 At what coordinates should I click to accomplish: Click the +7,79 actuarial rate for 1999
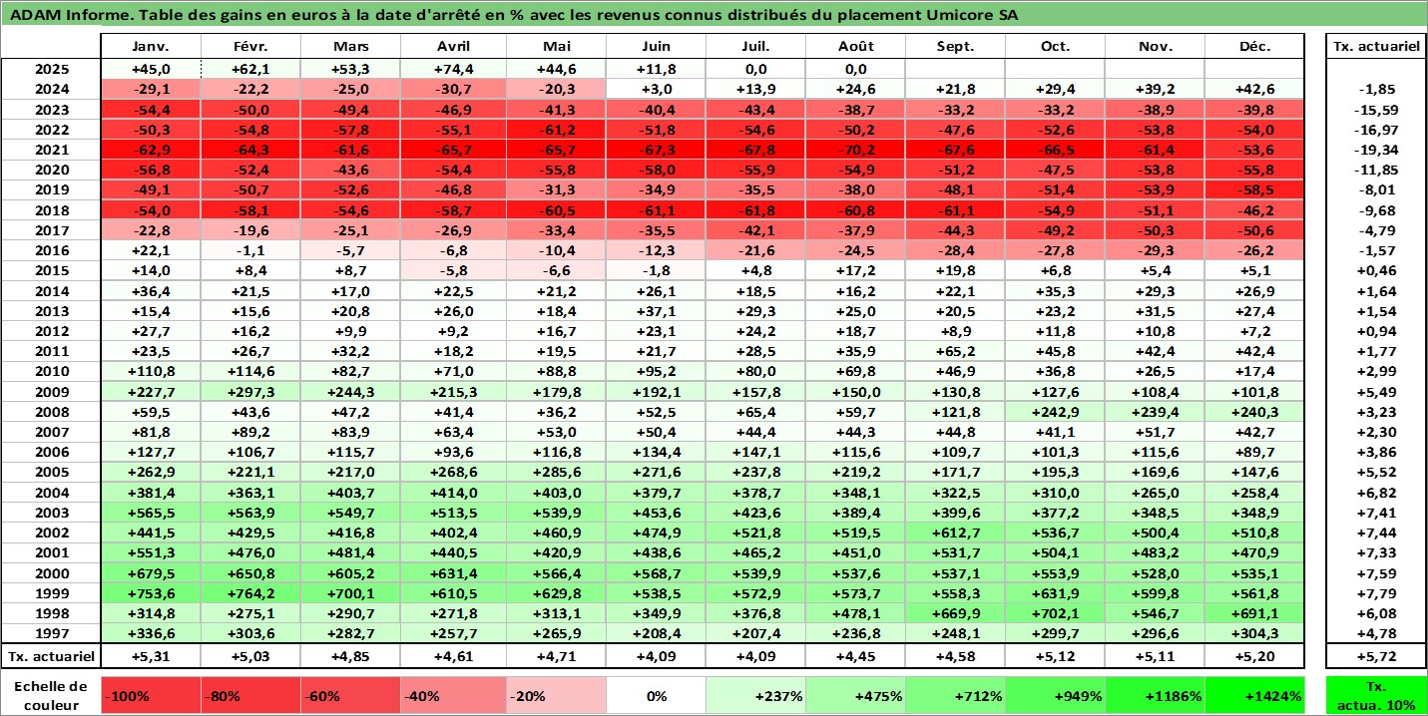[x=1376, y=592]
